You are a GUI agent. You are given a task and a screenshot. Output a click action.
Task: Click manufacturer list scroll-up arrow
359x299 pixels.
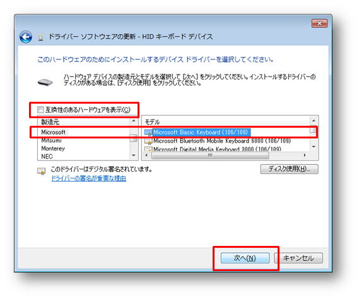(134, 121)
